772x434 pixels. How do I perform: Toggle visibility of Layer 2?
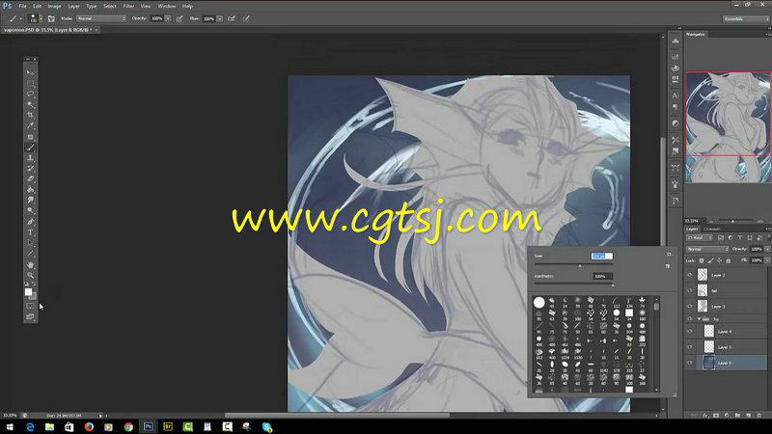689,275
